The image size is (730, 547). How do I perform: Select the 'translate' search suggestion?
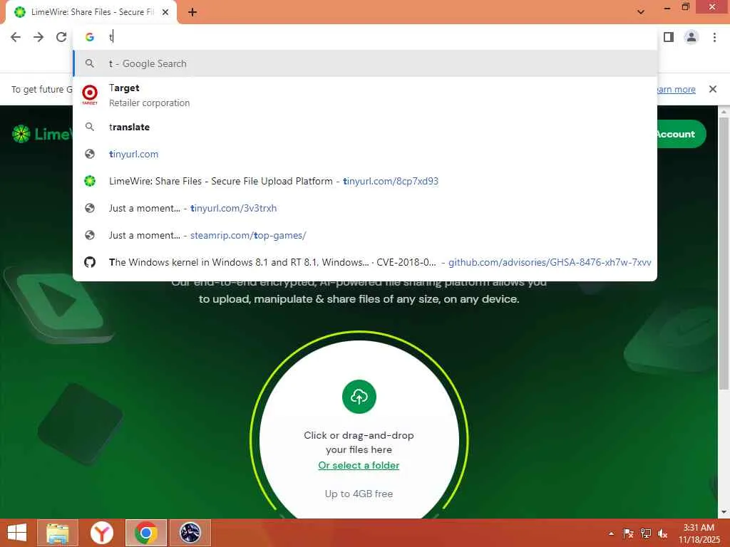click(365, 127)
